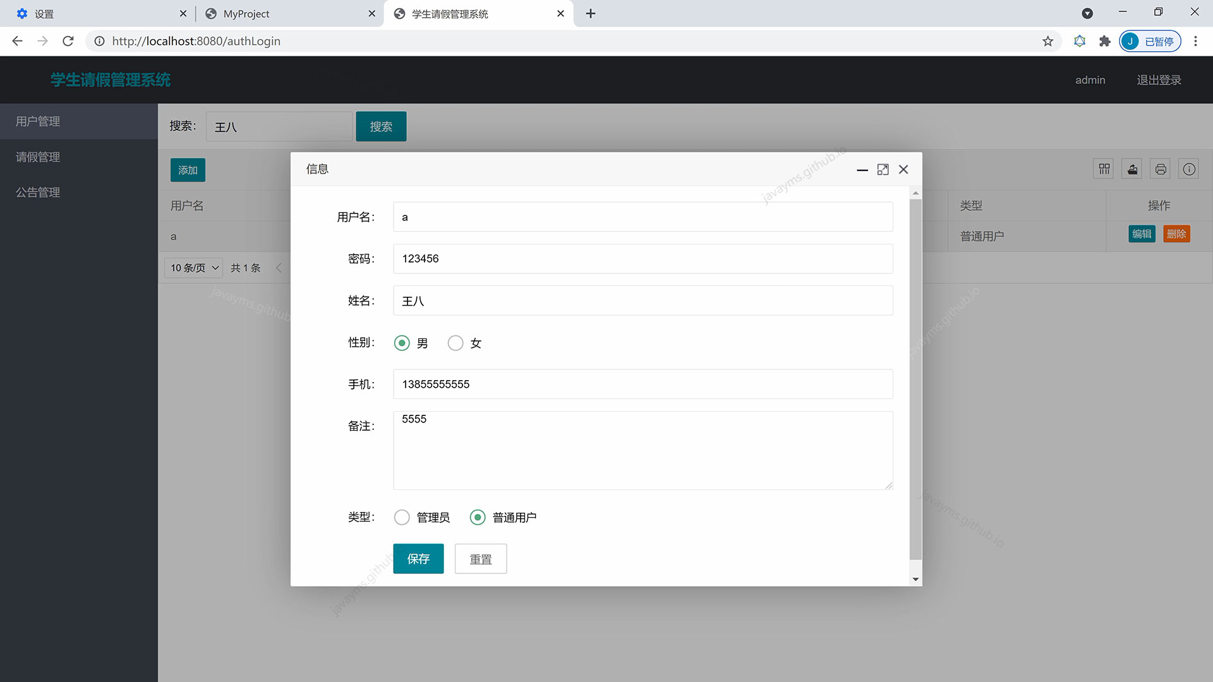Open the column display settings icon
This screenshot has width=1213, height=682.
click(1104, 169)
